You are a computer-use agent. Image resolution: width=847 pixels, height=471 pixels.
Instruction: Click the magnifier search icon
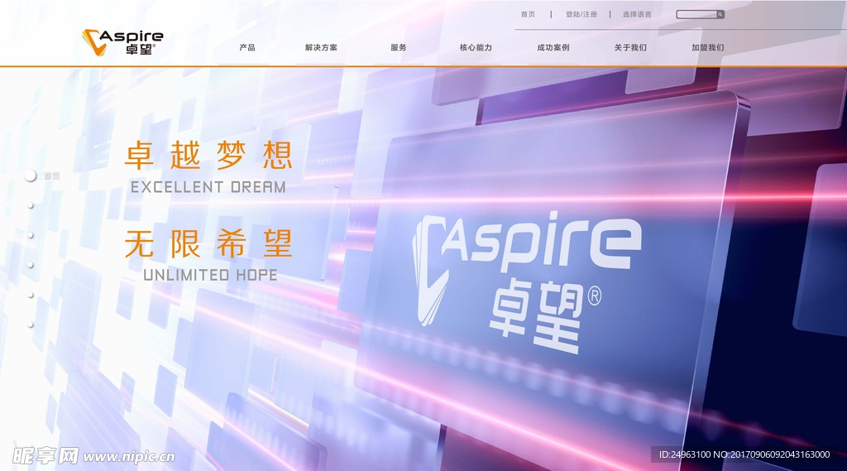(x=720, y=15)
